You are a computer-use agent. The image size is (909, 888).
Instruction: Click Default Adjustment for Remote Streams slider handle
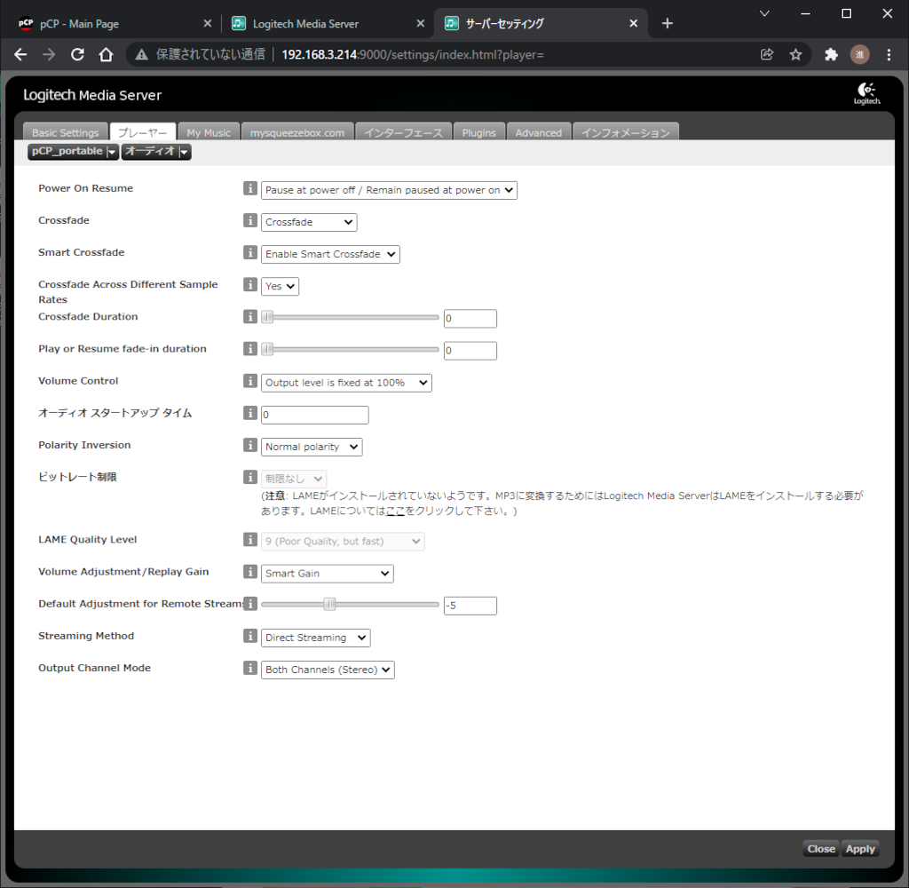click(x=329, y=605)
